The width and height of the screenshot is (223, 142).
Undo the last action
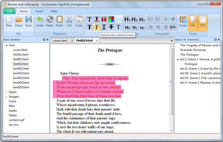coord(40,21)
